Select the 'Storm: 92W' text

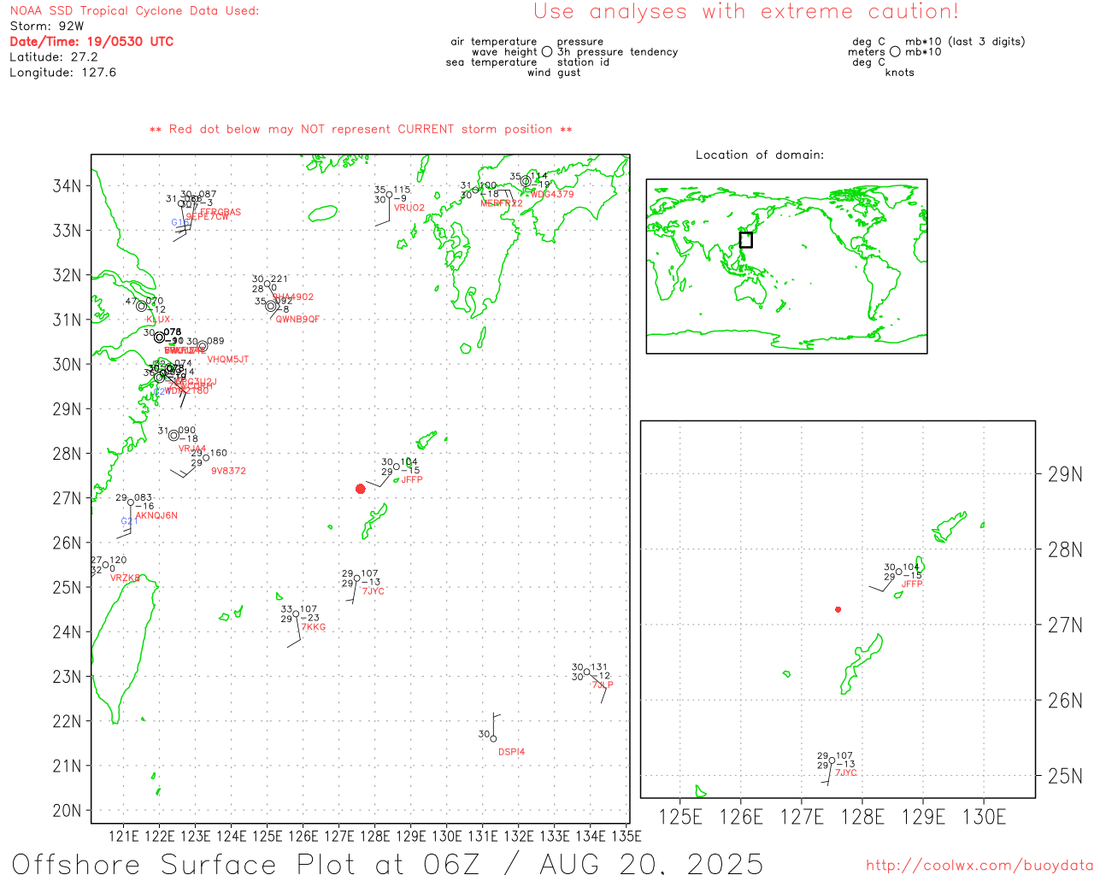click(x=47, y=26)
